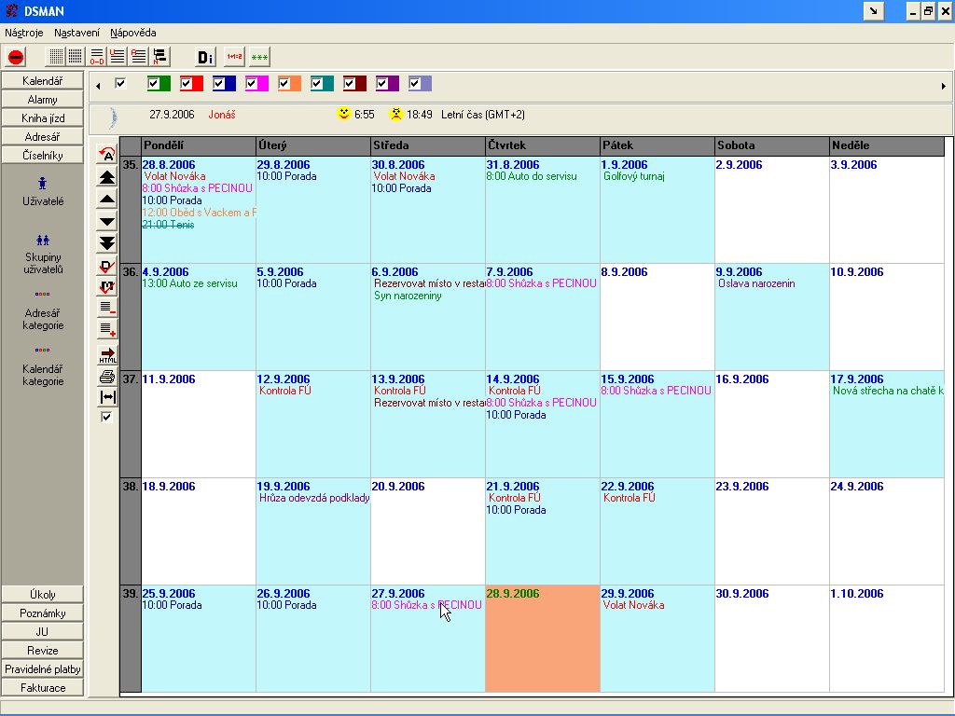
Task: Click the fit column width arrows icon
Action: click(x=107, y=397)
